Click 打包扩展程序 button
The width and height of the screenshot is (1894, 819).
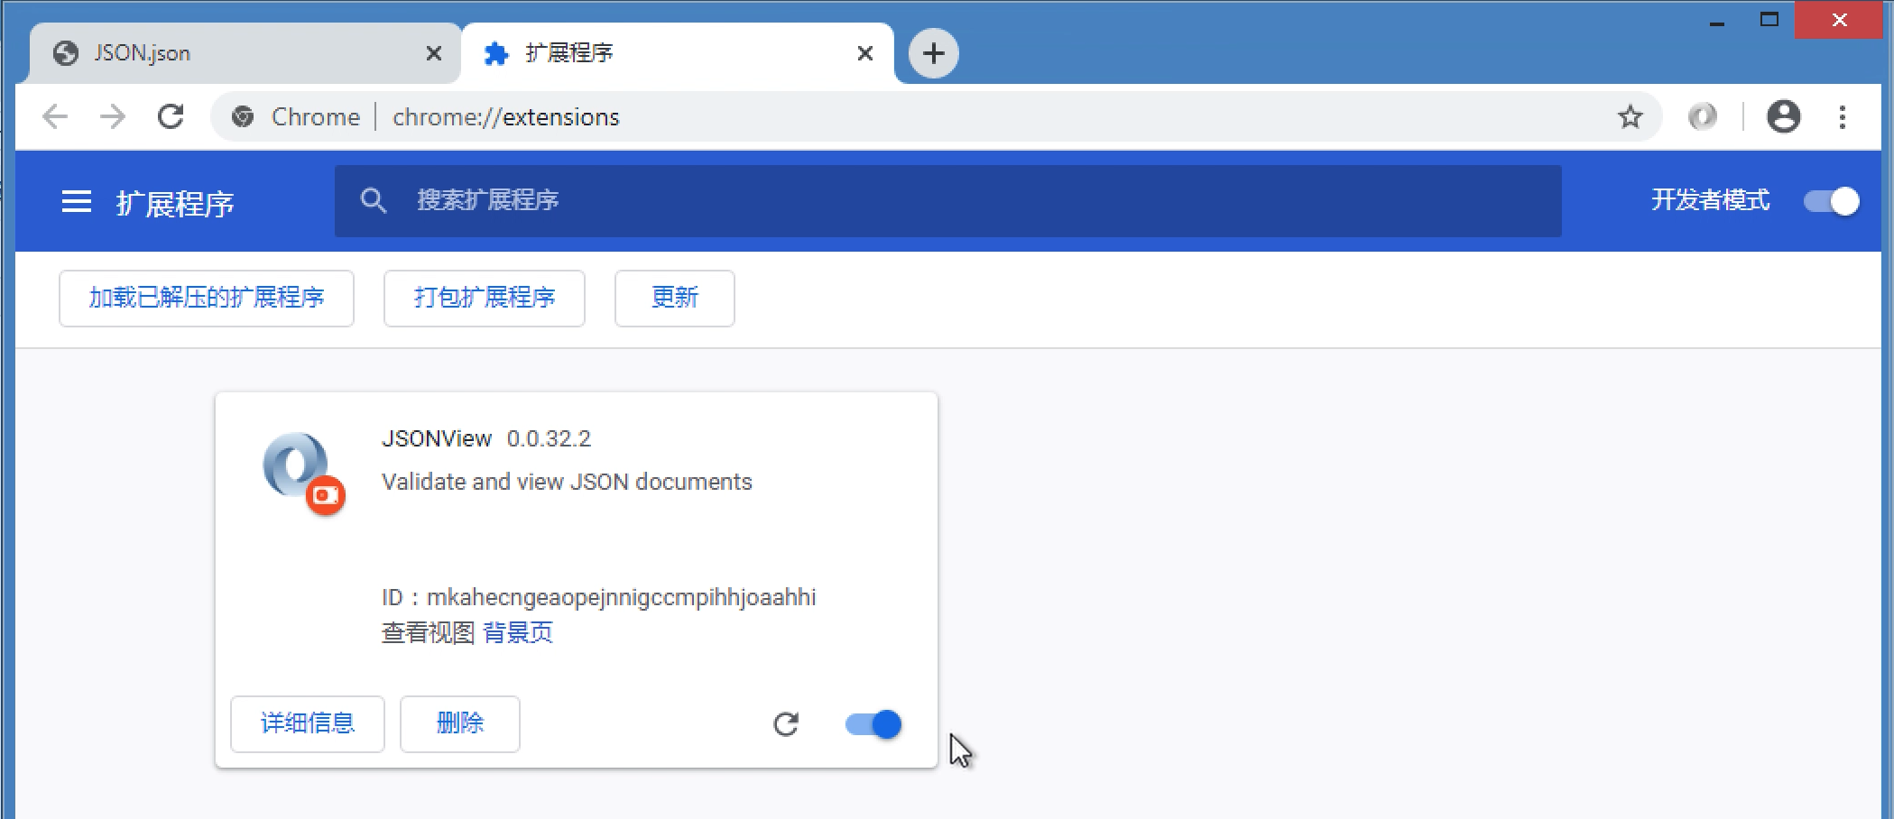tap(485, 298)
